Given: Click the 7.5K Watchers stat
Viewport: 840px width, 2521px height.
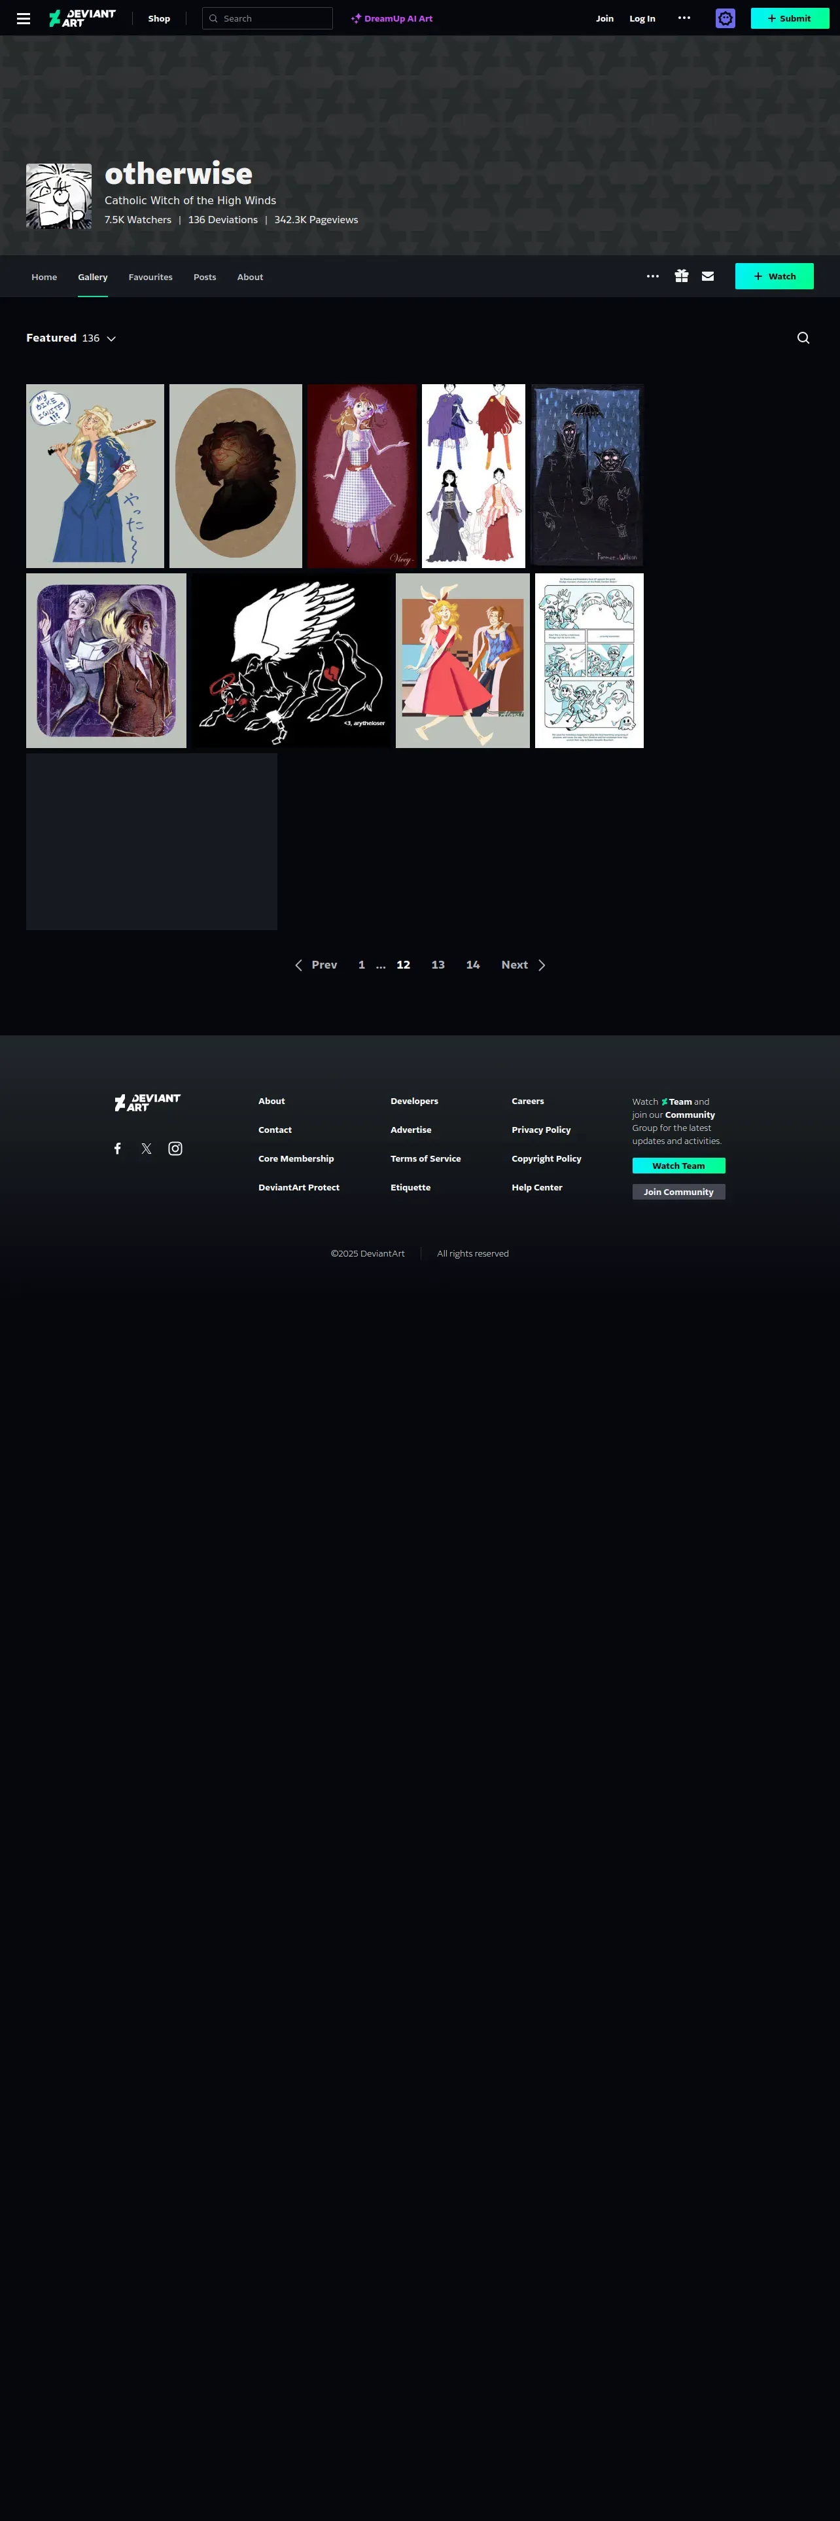Looking at the screenshot, I should (138, 220).
